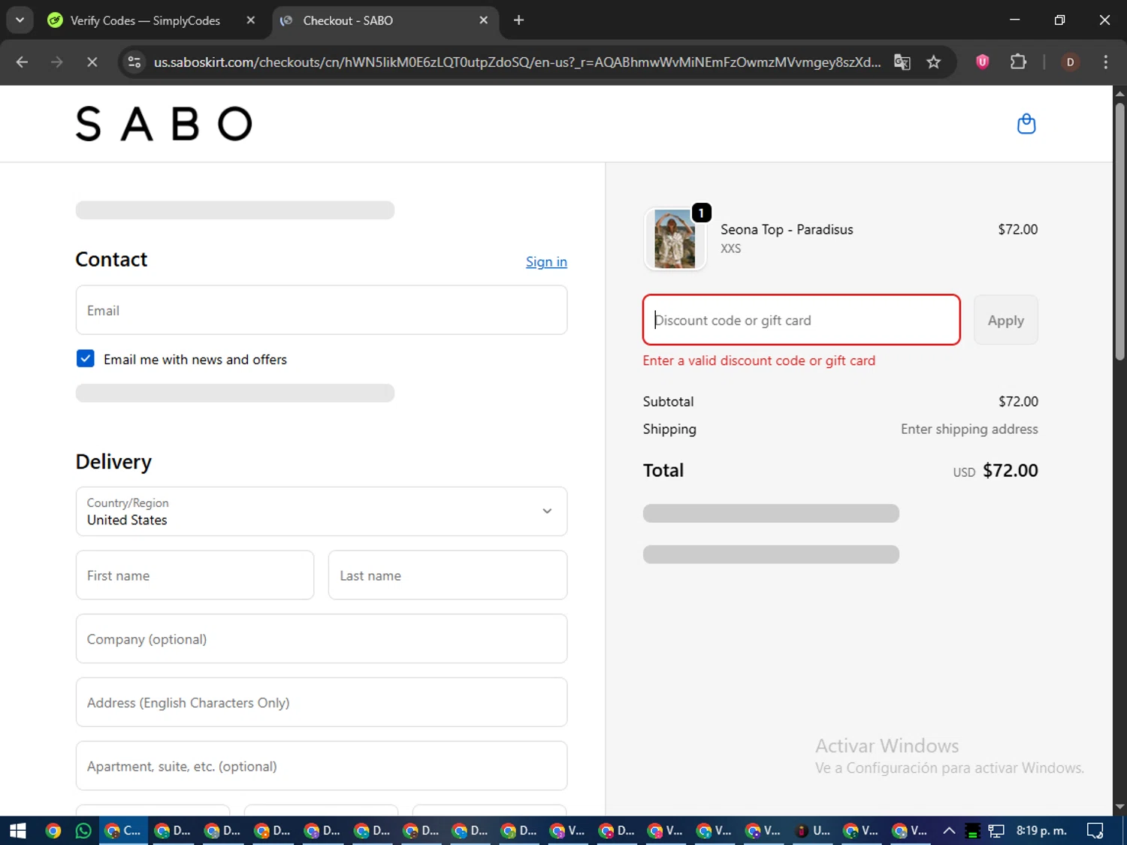This screenshot has width=1127, height=845.
Task: Click the scrollbar down arrow
Action: (x=1119, y=807)
